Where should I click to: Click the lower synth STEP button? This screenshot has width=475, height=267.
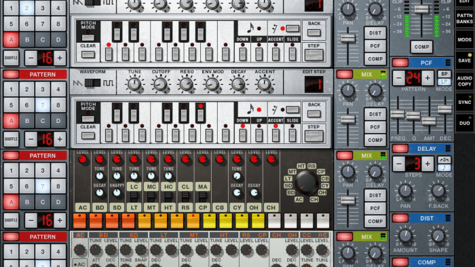pyautogui.click(x=313, y=137)
